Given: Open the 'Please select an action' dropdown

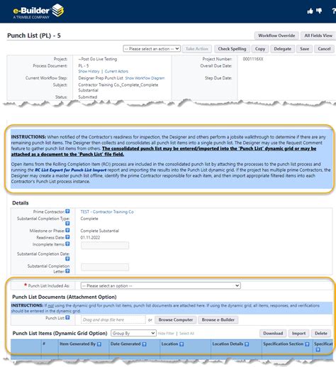Looking at the screenshot, I should (152, 49).
